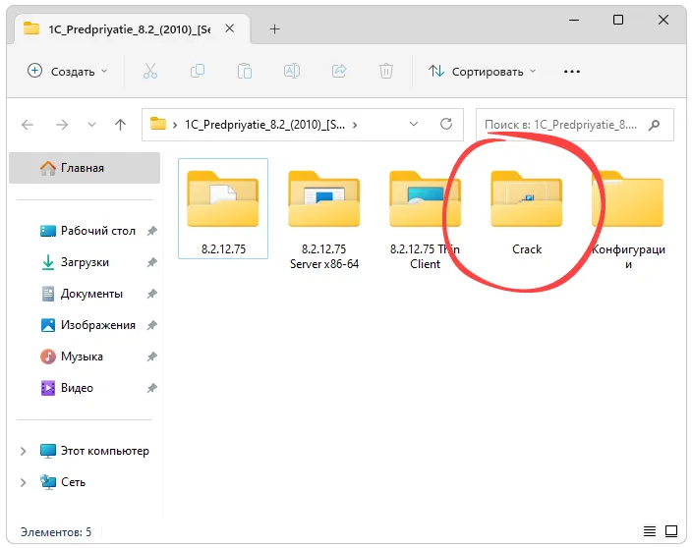This screenshot has width=692, height=548.
Task: Expand recent locations chevron
Action: 91,125
